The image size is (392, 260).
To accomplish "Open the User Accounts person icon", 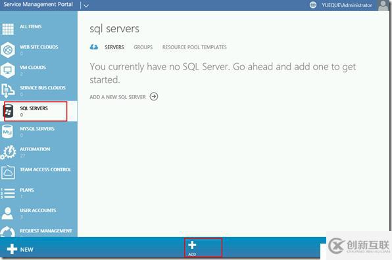I will [x=7, y=213].
